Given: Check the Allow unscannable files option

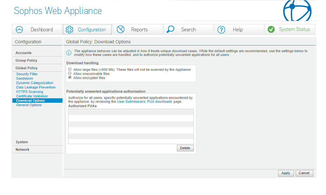Looking at the screenshot, I should 69,73.
